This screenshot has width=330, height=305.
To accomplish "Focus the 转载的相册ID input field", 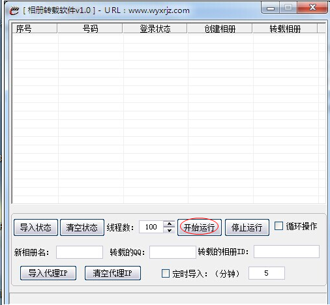I will 286,252.
